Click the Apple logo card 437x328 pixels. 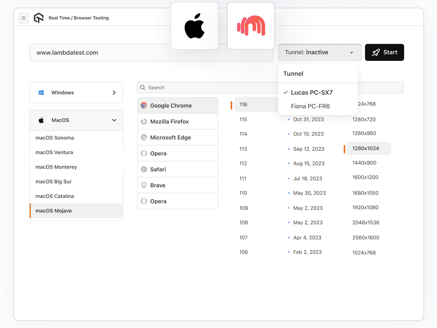coord(194,25)
